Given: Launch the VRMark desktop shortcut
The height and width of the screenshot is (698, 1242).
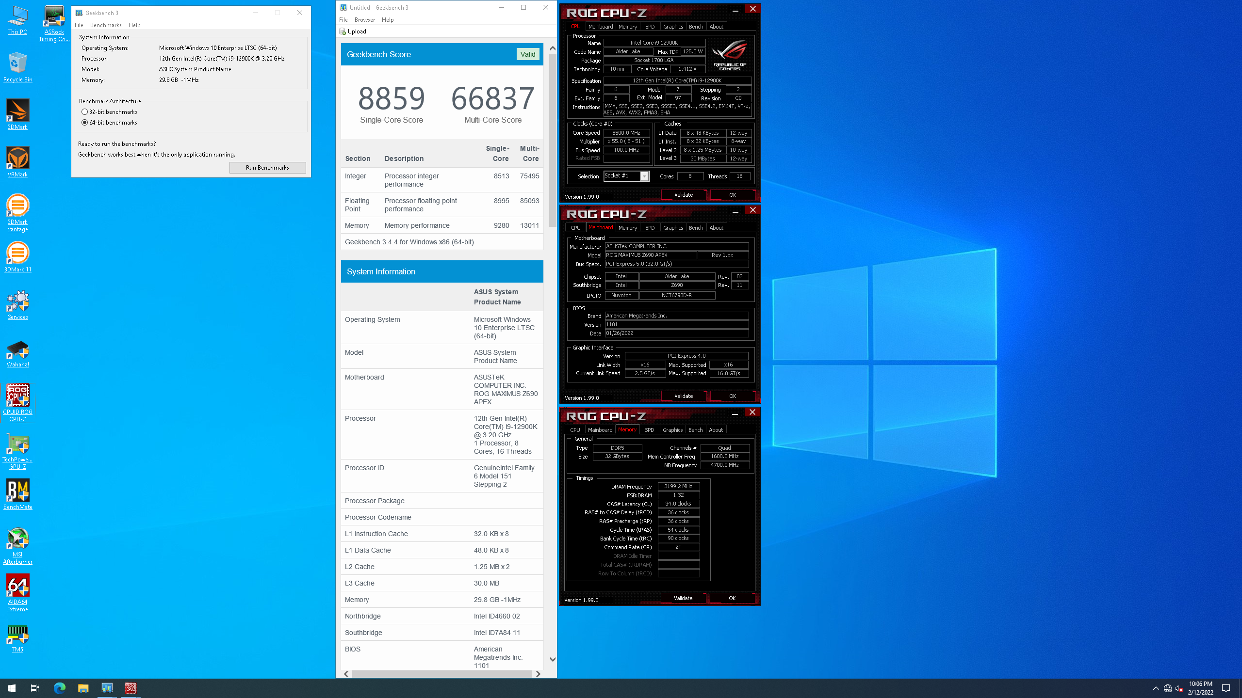Looking at the screenshot, I should (17, 162).
